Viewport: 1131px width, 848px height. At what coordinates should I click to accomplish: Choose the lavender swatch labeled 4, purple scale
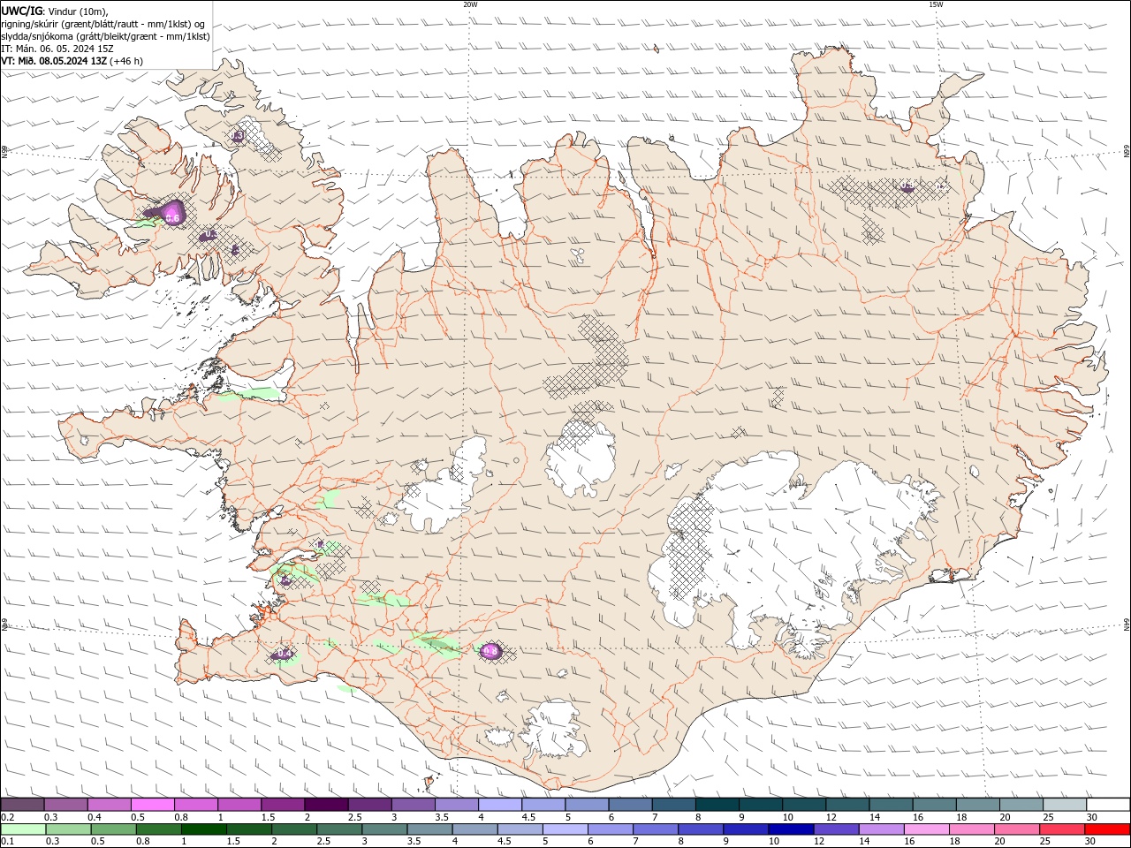[499, 805]
